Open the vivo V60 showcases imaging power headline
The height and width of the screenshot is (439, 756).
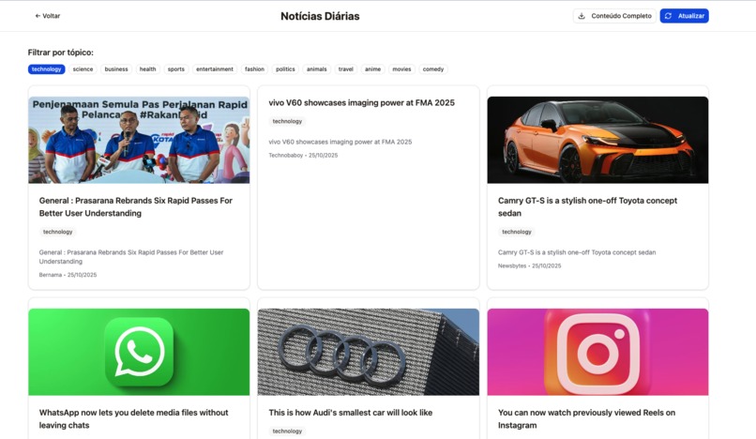tap(362, 103)
